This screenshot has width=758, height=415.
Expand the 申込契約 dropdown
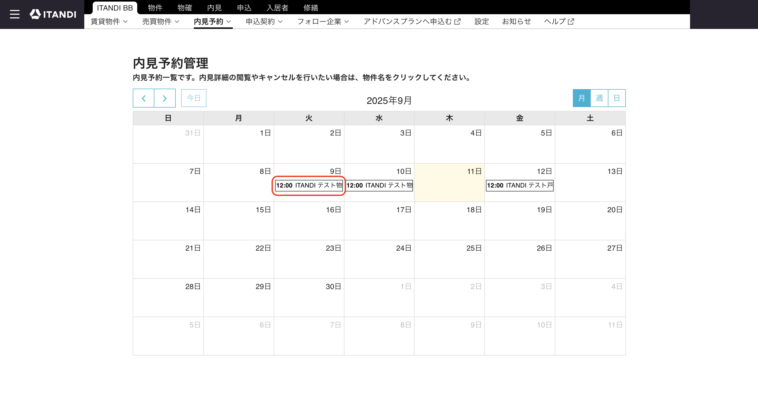click(x=264, y=22)
